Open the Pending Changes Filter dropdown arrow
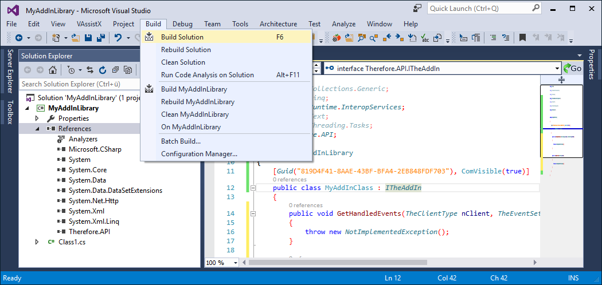The width and height of the screenshot is (602, 285). [x=80, y=70]
